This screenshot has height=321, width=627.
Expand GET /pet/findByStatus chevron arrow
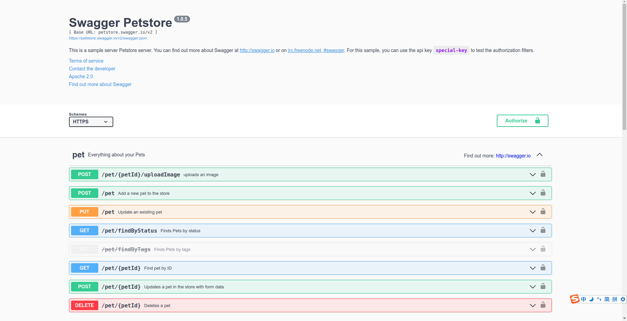pyautogui.click(x=533, y=231)
